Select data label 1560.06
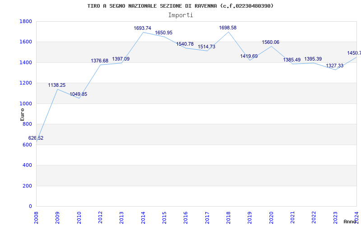361x226 pixels. click(270, 42)
